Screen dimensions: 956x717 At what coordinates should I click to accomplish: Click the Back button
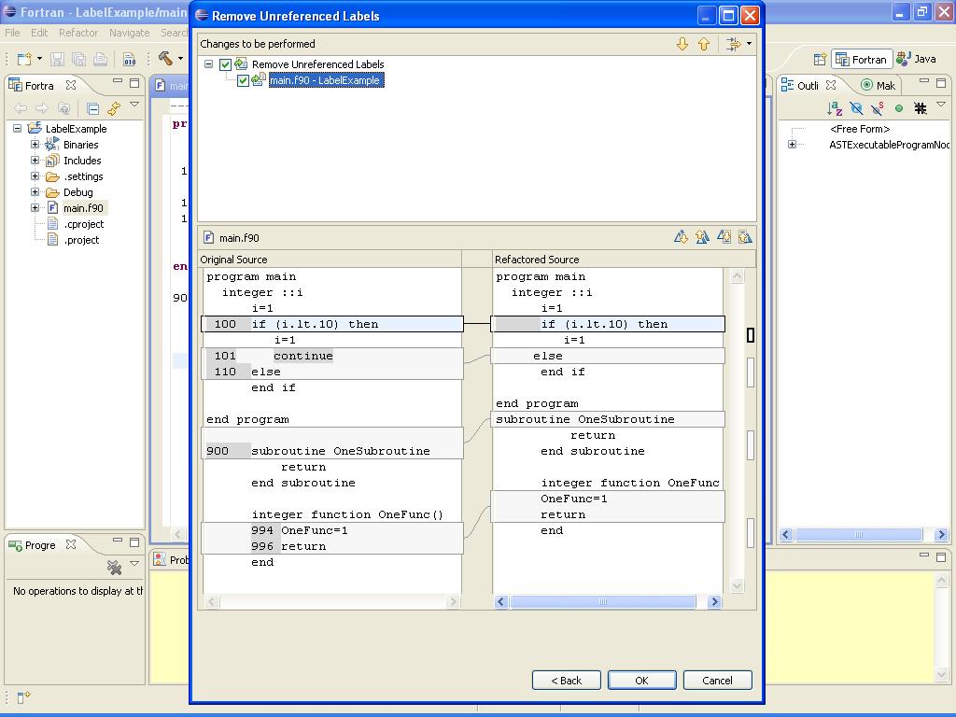click(x=567, y=681)
